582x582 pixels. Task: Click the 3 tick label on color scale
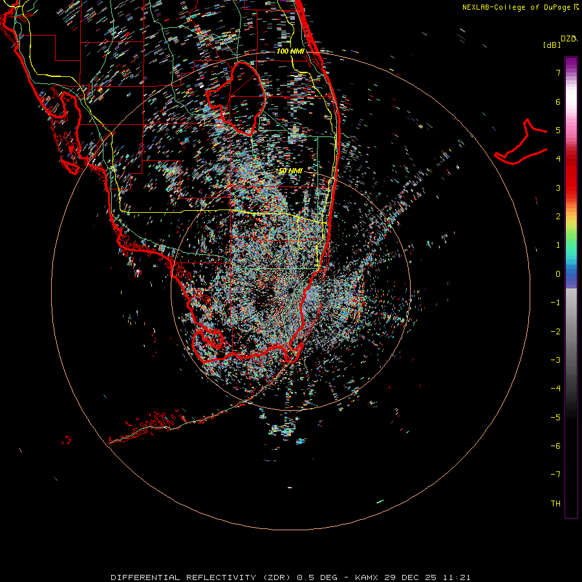558,188
